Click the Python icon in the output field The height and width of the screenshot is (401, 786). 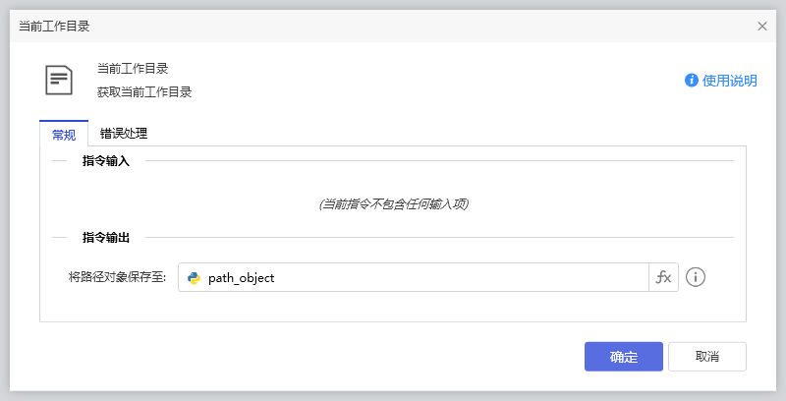[x=195, y=278]
